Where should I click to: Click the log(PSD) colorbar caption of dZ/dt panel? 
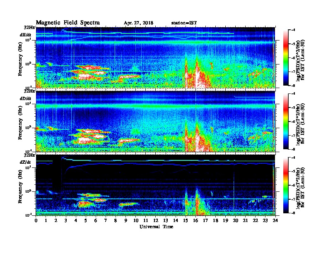click(300, 188)
